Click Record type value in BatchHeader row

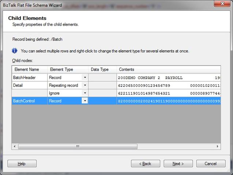(55, 77)
